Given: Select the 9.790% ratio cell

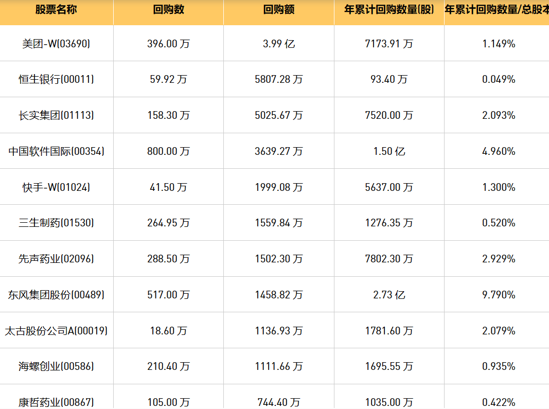Looking at the screenshot, I should click(x=499, y=295).
